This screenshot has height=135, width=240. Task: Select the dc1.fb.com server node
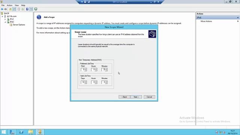(12, 16)
